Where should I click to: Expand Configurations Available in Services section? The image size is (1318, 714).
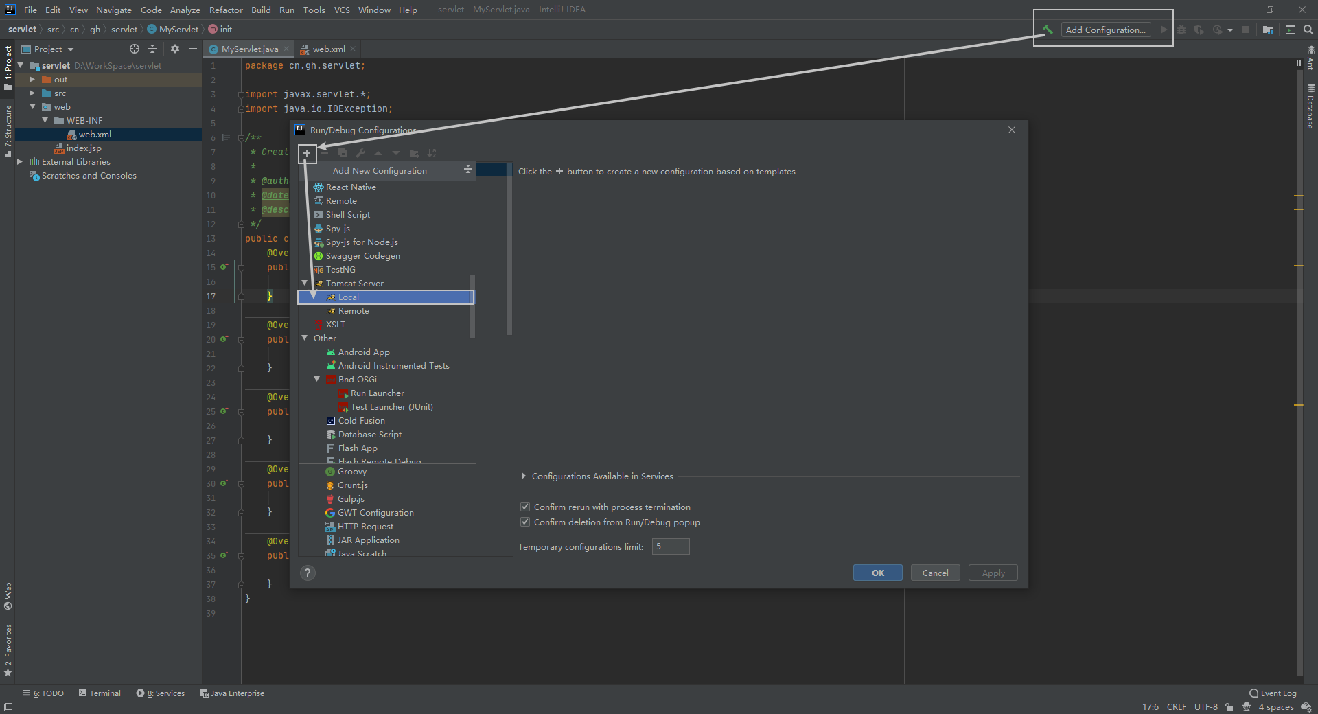click(x=524, y=476)
